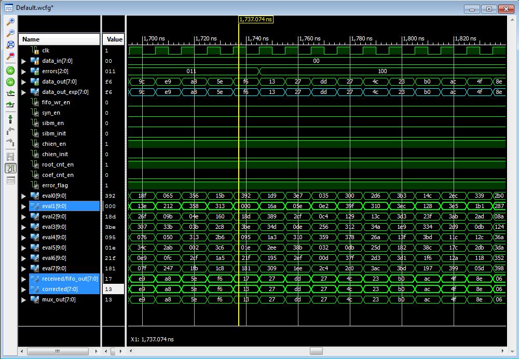Select the root_cnt_en signal
Screen dimensions: 519x359
click(59, 164)
